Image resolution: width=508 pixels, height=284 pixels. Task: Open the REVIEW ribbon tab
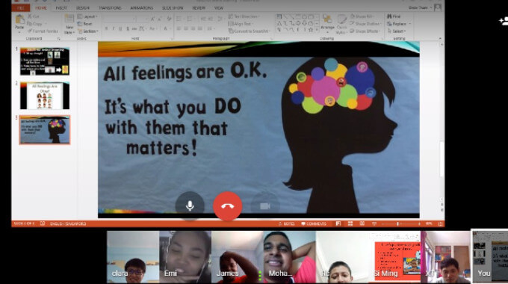199,7
